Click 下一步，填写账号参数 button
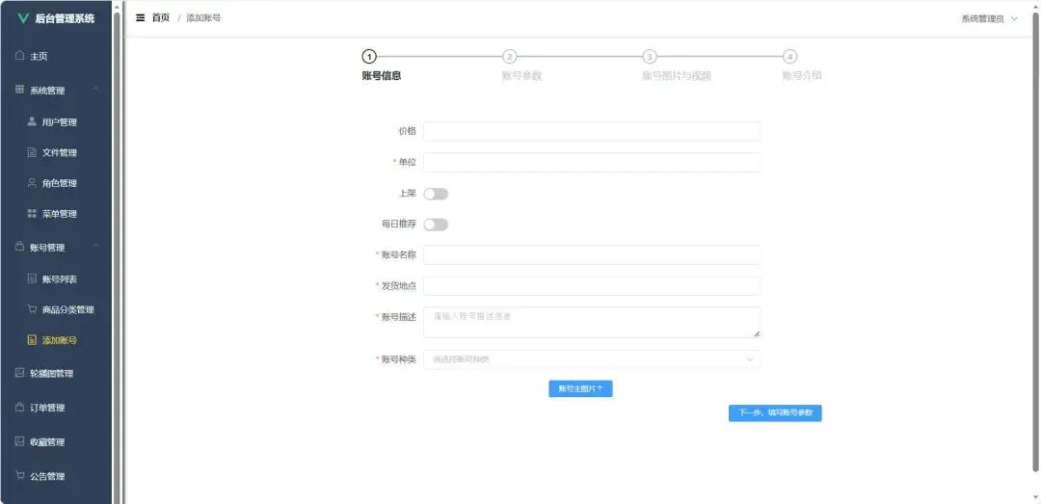The width and height of the screenshot is (1041, 504). point(775,413)
